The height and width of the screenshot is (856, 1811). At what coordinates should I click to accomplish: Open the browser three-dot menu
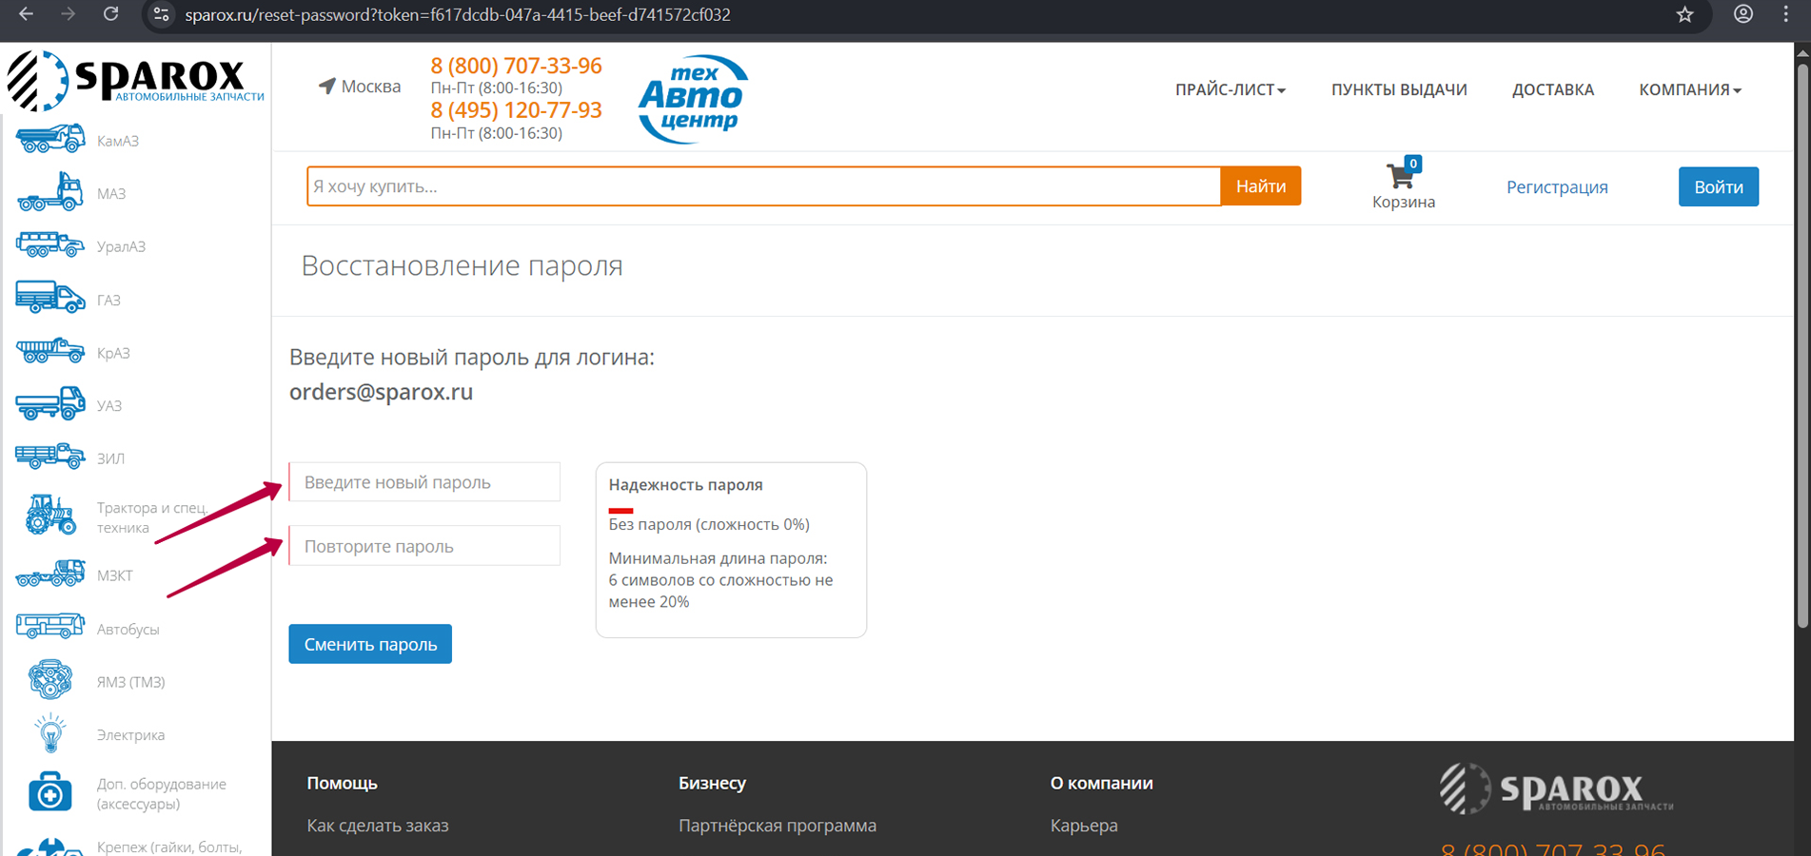[x=1785, y=15]
